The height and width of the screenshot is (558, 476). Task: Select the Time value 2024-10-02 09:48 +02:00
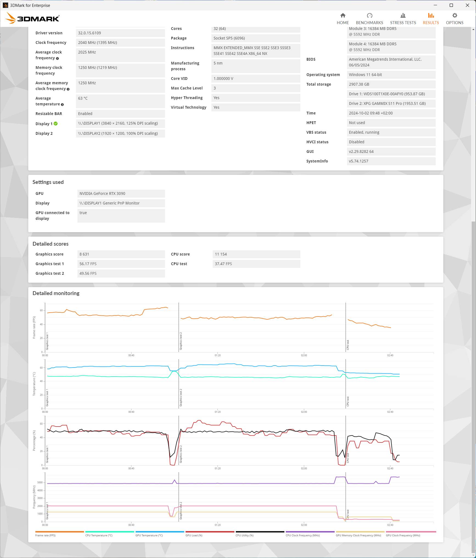(391, 113)
